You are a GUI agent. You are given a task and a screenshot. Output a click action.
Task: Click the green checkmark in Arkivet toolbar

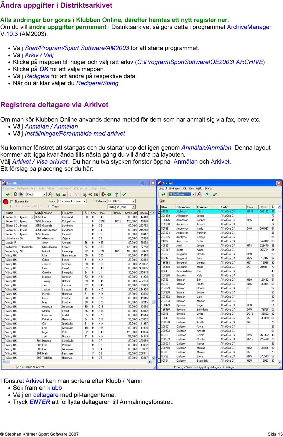tap(215, 194)
